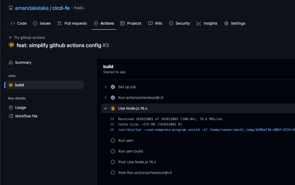This screenshot has height=185, width=295.
Task: Collapse the Use Node.js 16.x step
Action: 105,108
